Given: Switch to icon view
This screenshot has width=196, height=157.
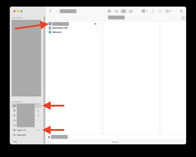Looking at the screenshot, I should 109,11.
